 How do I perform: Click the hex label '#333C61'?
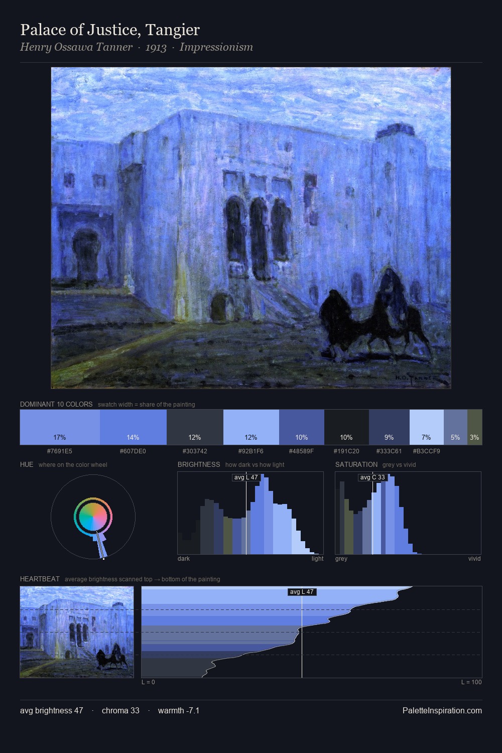389,451
